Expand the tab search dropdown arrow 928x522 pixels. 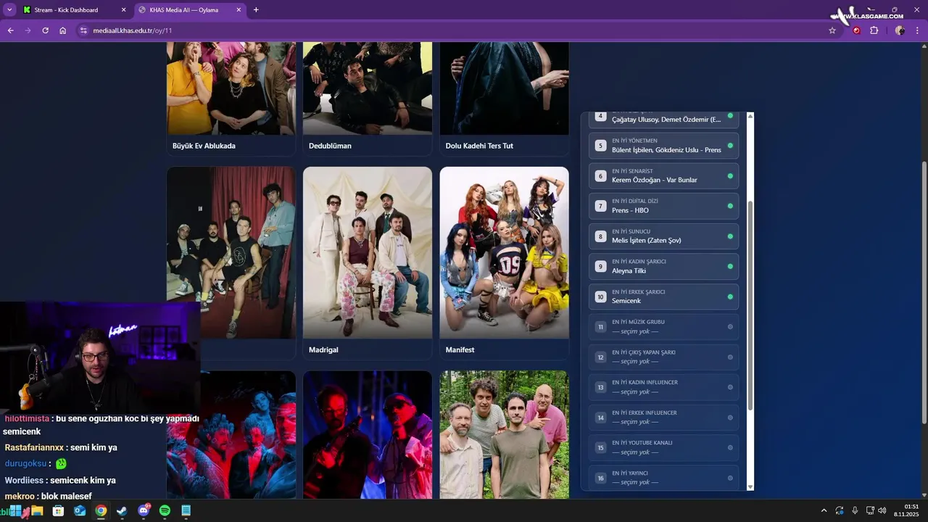[x=9, y=10]
